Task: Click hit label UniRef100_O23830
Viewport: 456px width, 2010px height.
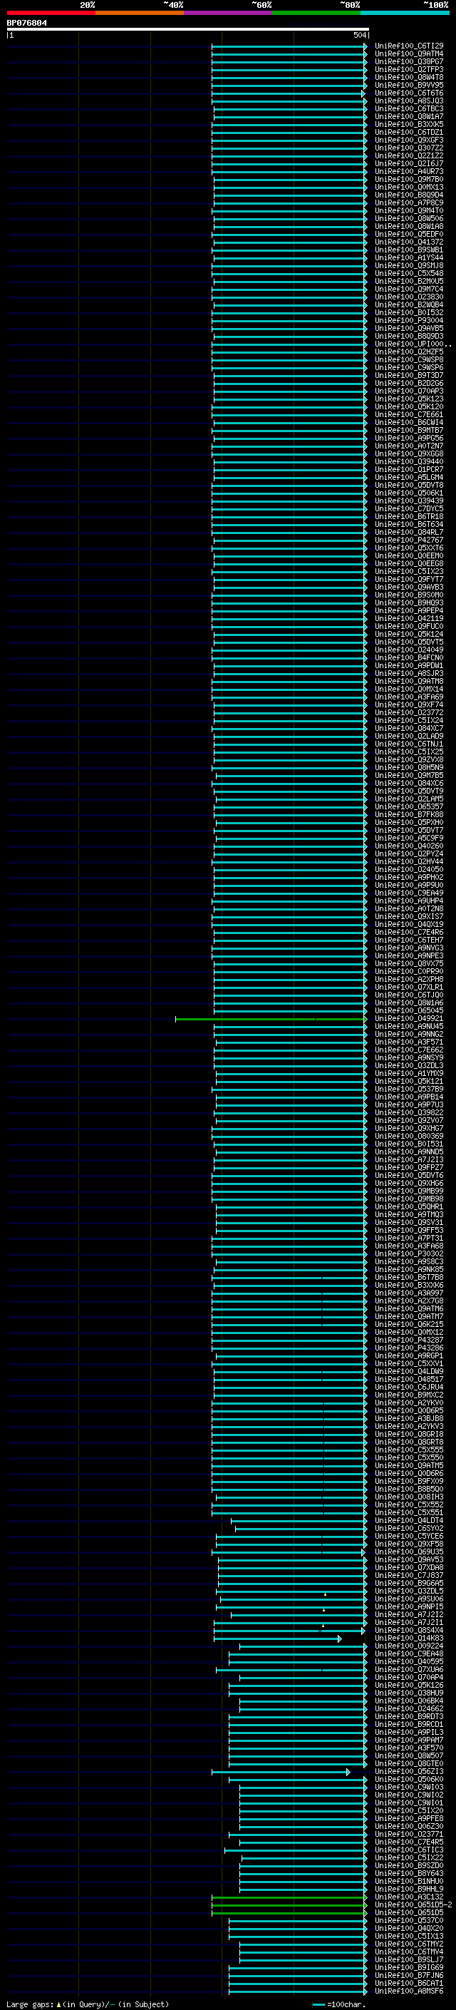Action: (409, 297)
